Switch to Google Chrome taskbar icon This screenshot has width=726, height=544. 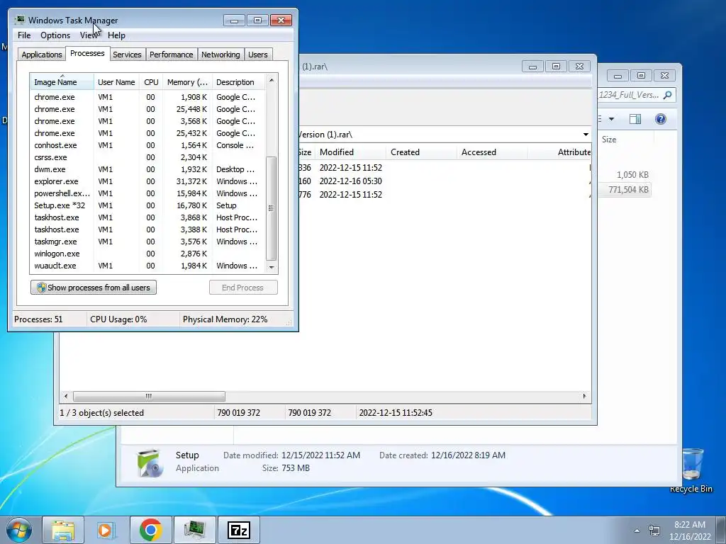click(x=150, y=530)
